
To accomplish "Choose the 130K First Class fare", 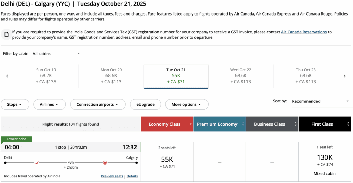I will tap(324, 160).
